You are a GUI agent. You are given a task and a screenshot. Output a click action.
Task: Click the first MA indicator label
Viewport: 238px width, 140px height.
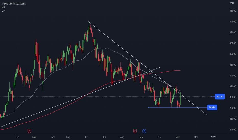[3, 7]
